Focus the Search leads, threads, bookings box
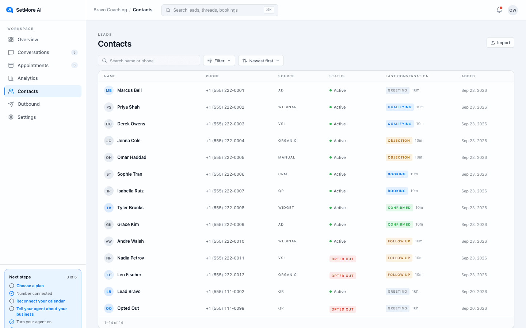The image size is (526, 328). click(220, 10)
